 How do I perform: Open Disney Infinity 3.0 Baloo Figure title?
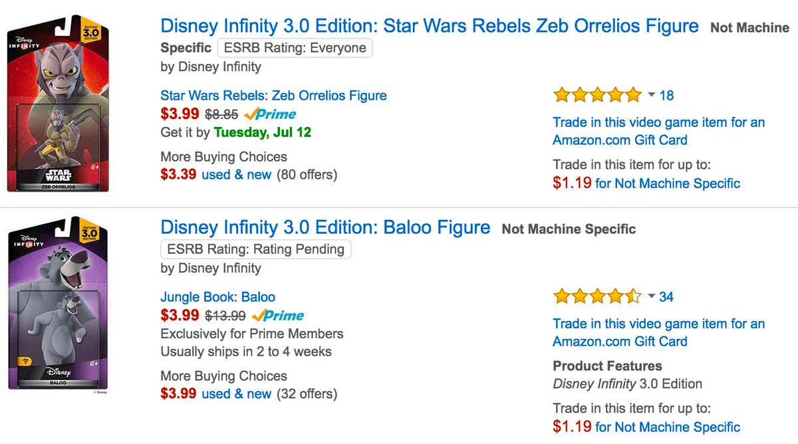pos(325,228)
